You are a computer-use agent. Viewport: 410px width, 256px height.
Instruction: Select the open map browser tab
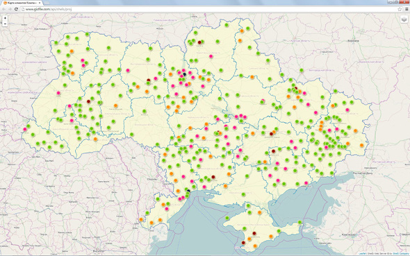tap(22, 3)
